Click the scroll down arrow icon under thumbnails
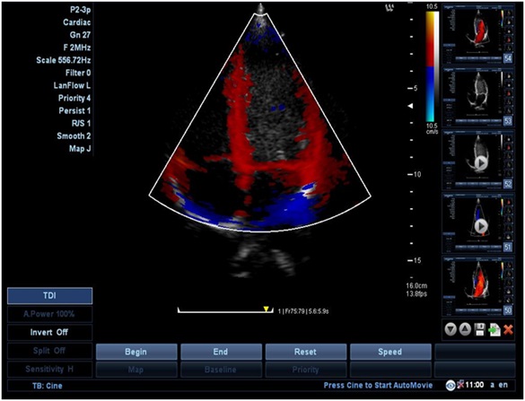Screen dimensions: 525x401 coord(451,330)
